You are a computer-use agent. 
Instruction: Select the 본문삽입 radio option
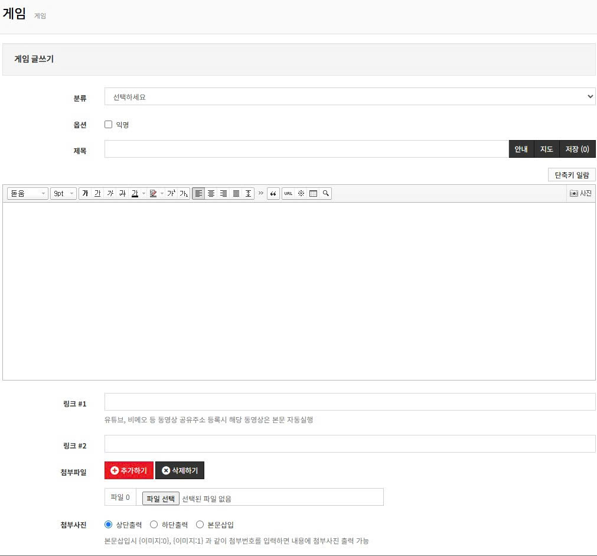click(200, 525)
